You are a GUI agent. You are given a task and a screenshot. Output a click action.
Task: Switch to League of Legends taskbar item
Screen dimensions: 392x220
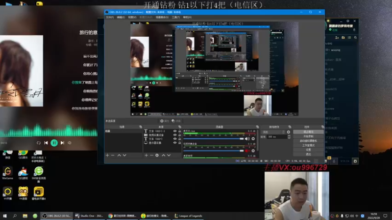(x=188, y=216)
